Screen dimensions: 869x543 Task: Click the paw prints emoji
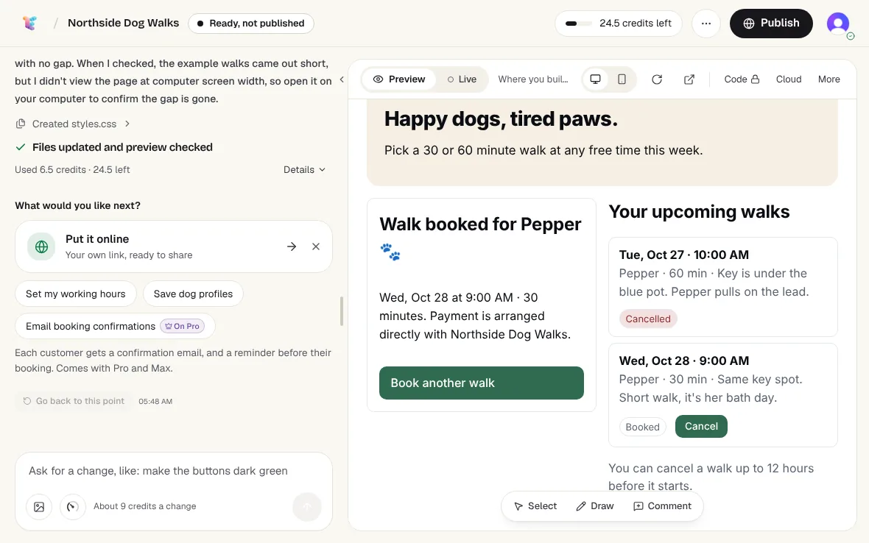390,252
